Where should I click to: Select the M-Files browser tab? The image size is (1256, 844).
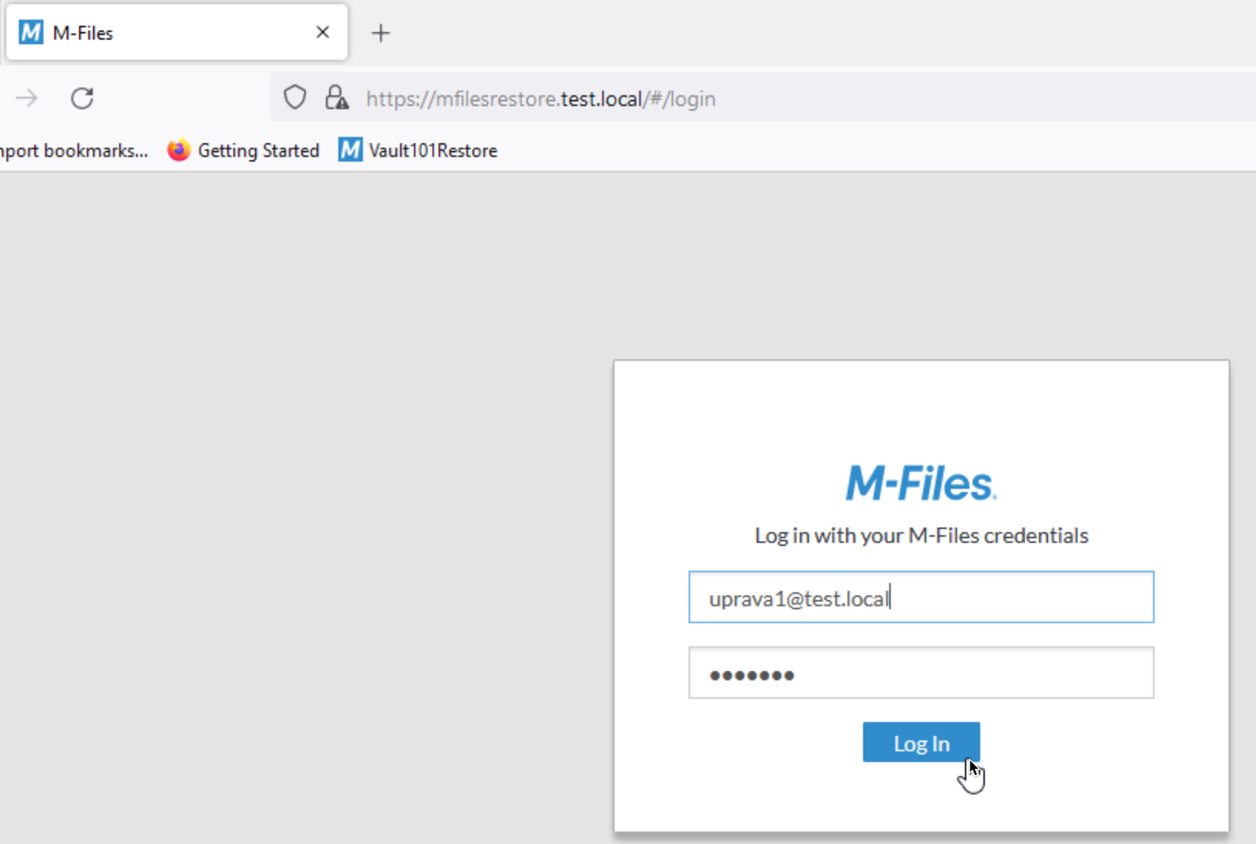coord(176,32)
